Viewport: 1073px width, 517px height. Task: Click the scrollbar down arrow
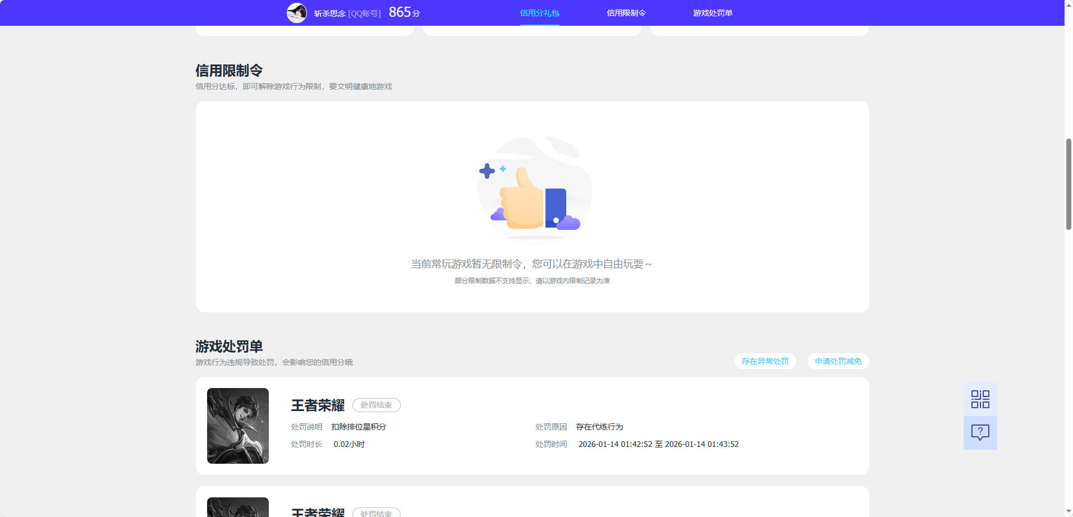coord(1069,512)
